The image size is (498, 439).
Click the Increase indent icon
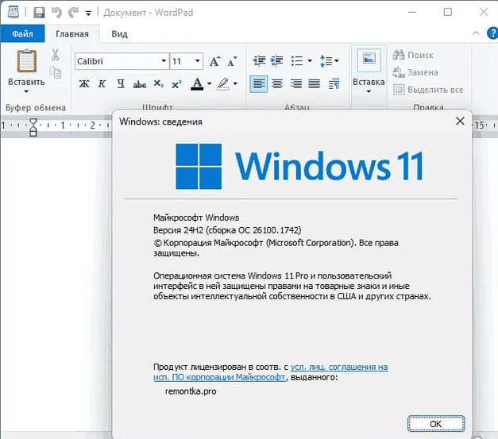276,61
